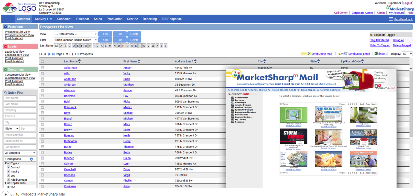
Task: Select the Storm Damage mail template thumbnail
Action: point(293,136)
